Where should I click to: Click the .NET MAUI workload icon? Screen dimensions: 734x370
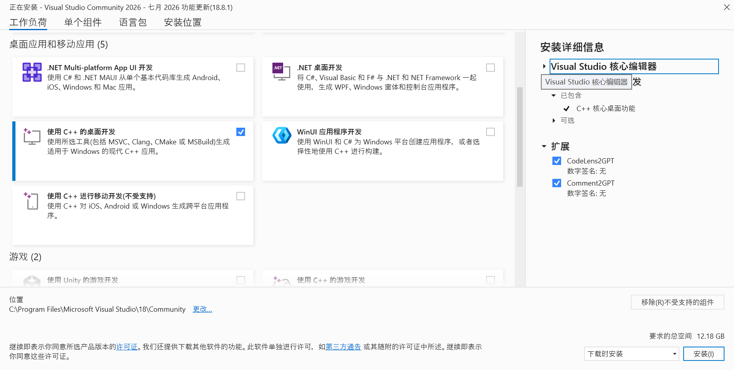(x=32, y=72)
